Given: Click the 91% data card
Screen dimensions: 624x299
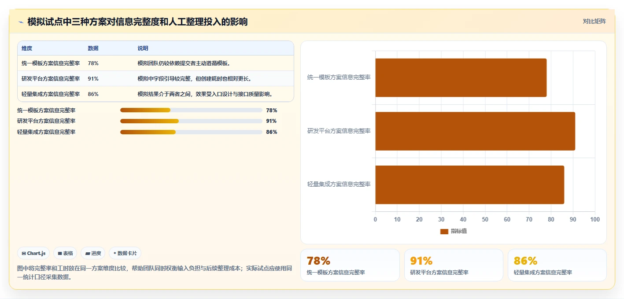Looking at the screenshot, I should 454,265.
